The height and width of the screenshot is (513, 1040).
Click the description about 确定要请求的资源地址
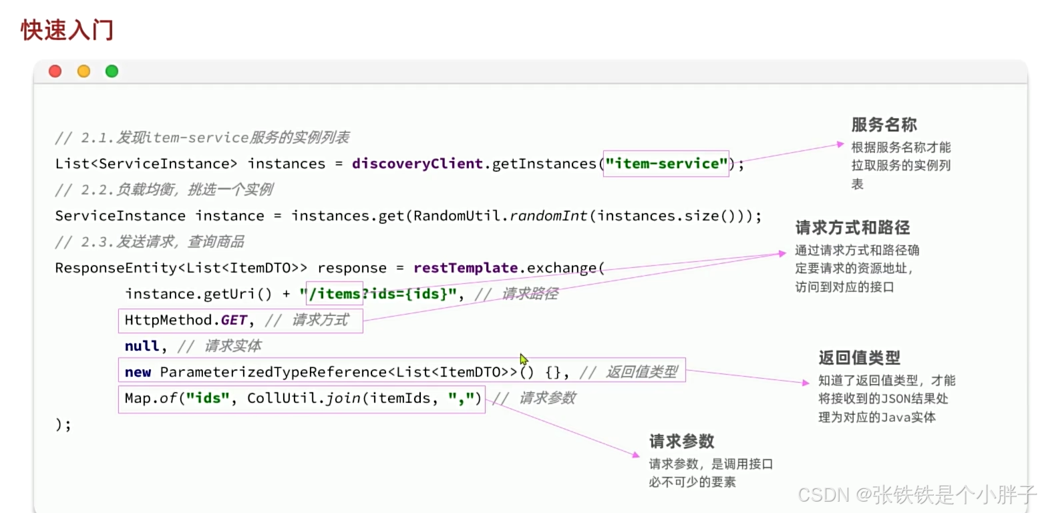click(x=857, y=269)
